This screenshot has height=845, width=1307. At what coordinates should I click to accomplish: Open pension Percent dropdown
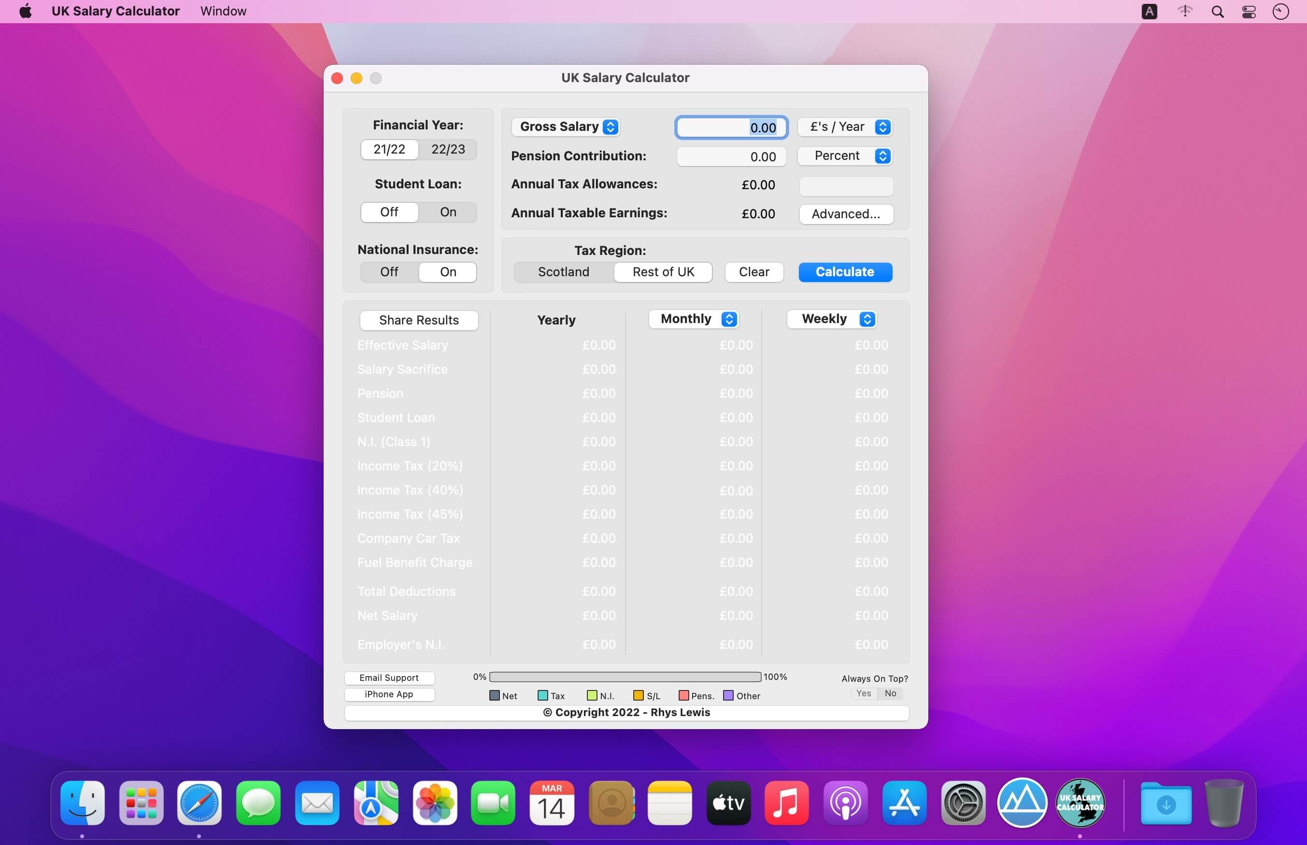click(x=845, y=156)
